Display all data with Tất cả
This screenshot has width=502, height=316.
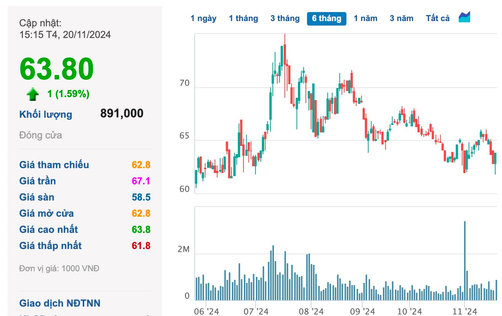[x=437, y=18]
